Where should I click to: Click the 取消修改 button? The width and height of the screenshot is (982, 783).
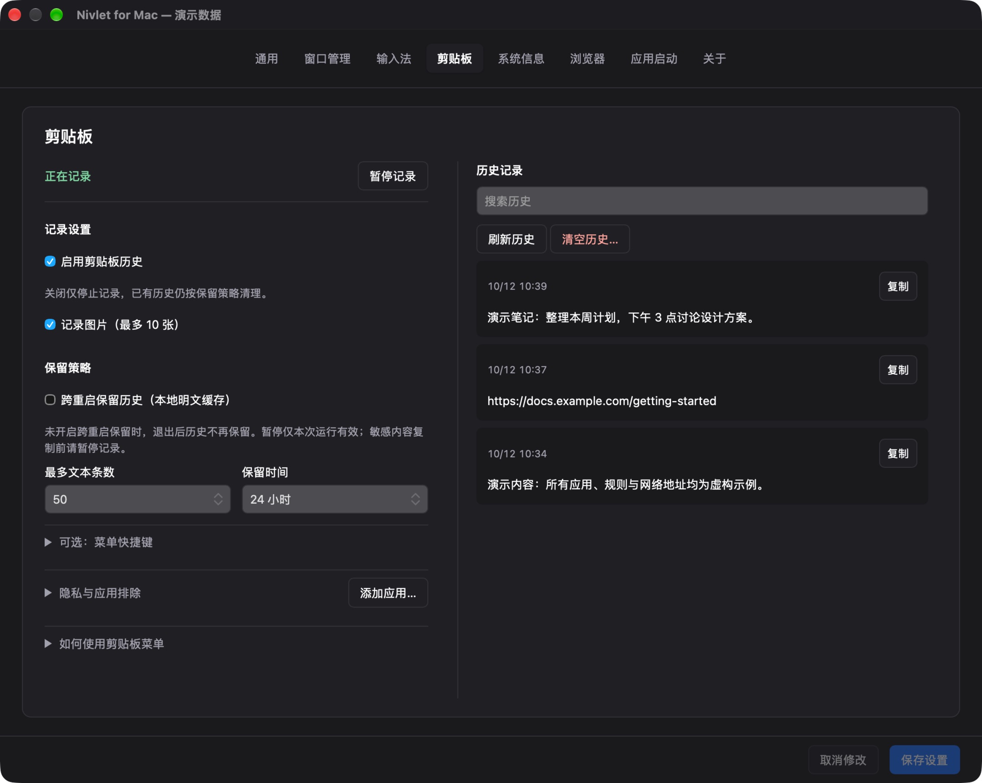(x=843, y=760)
